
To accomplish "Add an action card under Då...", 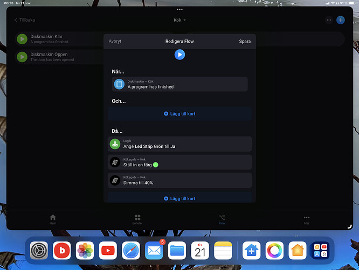I will (x=179, y=198).
